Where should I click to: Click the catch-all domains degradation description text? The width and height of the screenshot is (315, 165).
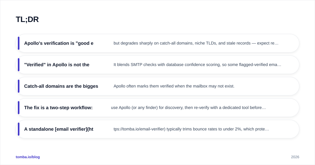coord(196,43)
